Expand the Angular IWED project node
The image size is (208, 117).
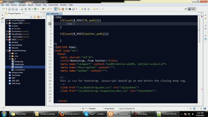[x=7, y=23]
